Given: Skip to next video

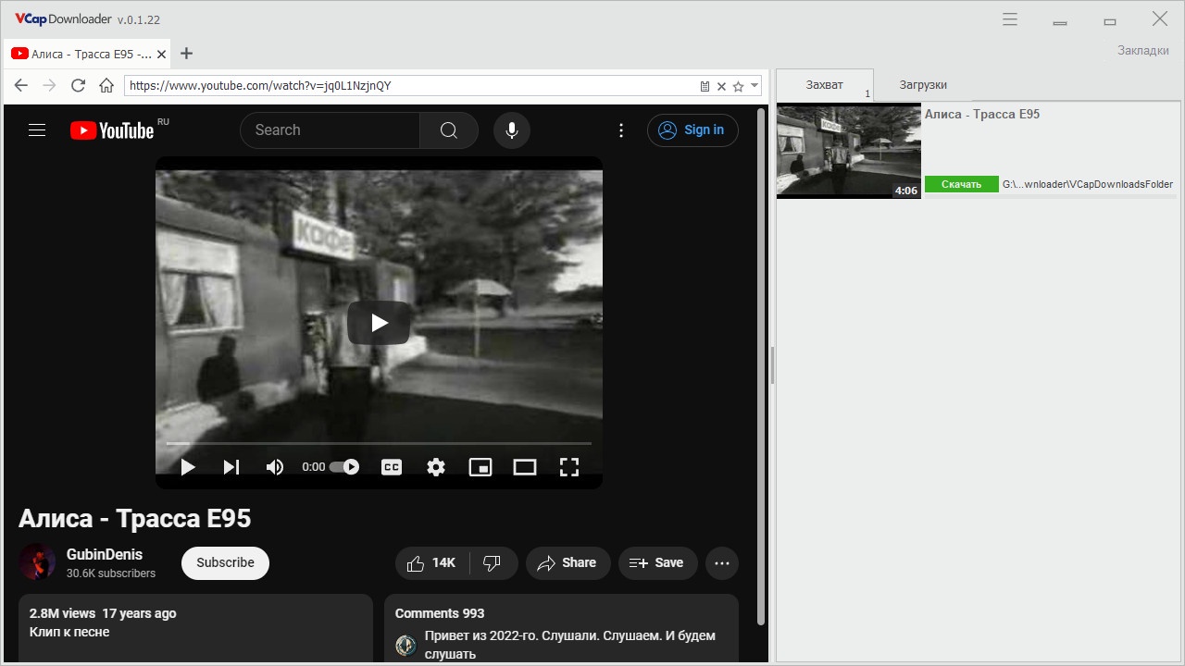Looking at the screenshot, I should point(231,467).
